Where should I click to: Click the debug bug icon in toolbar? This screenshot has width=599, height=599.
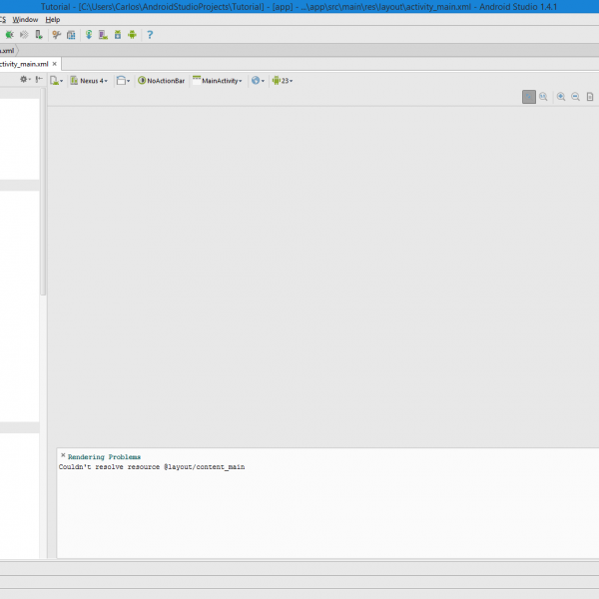click(9, 34)
